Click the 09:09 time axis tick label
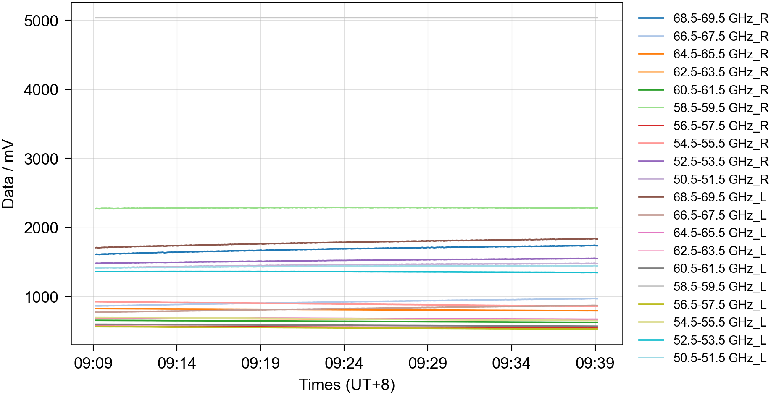 pyautogui.click(x=93, y=364)
